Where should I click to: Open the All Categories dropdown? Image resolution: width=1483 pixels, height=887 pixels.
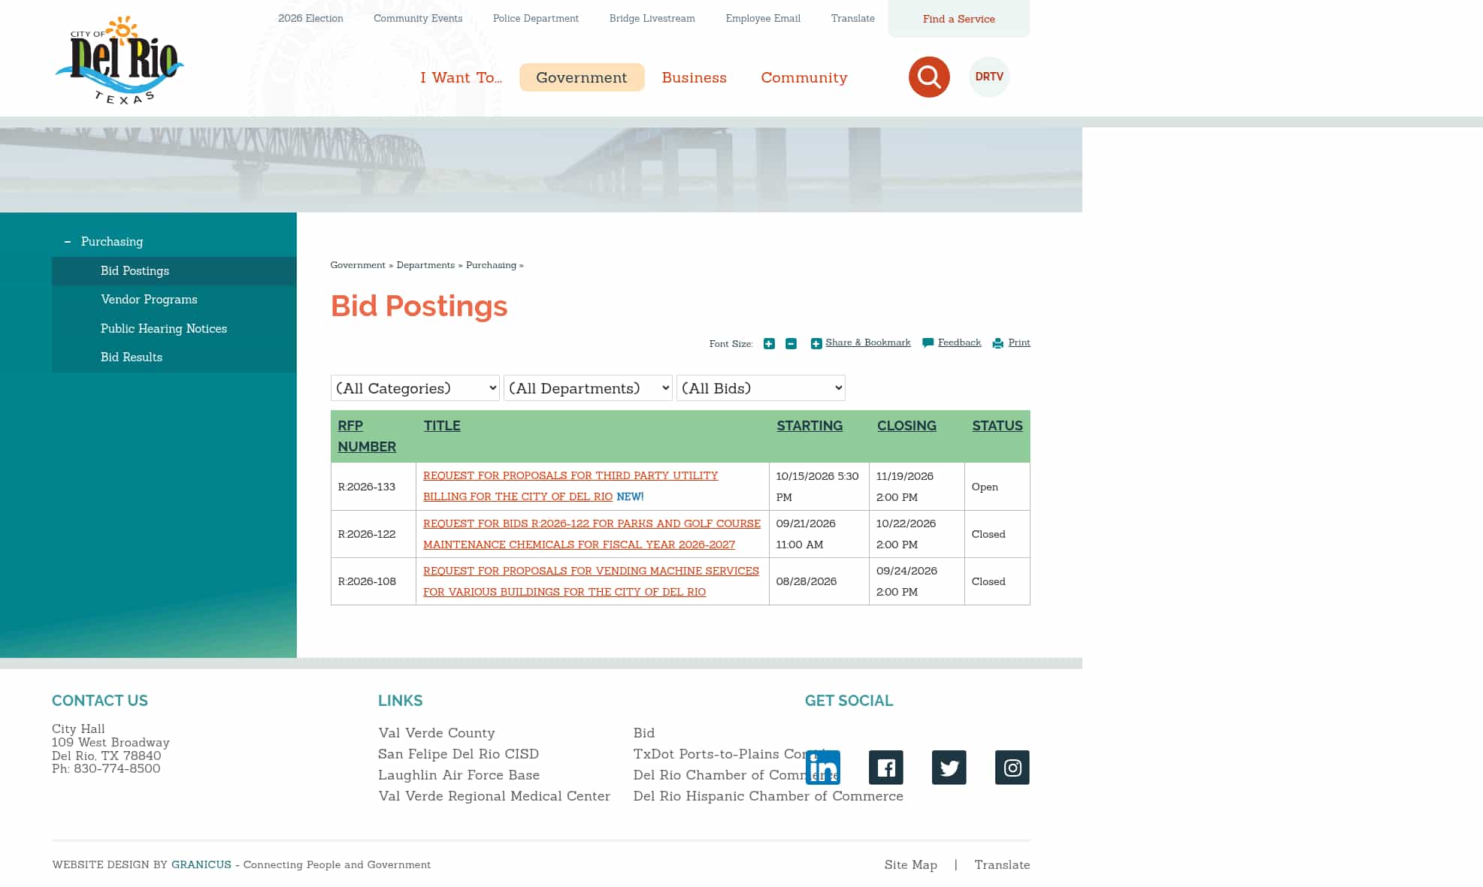point(415,388)
